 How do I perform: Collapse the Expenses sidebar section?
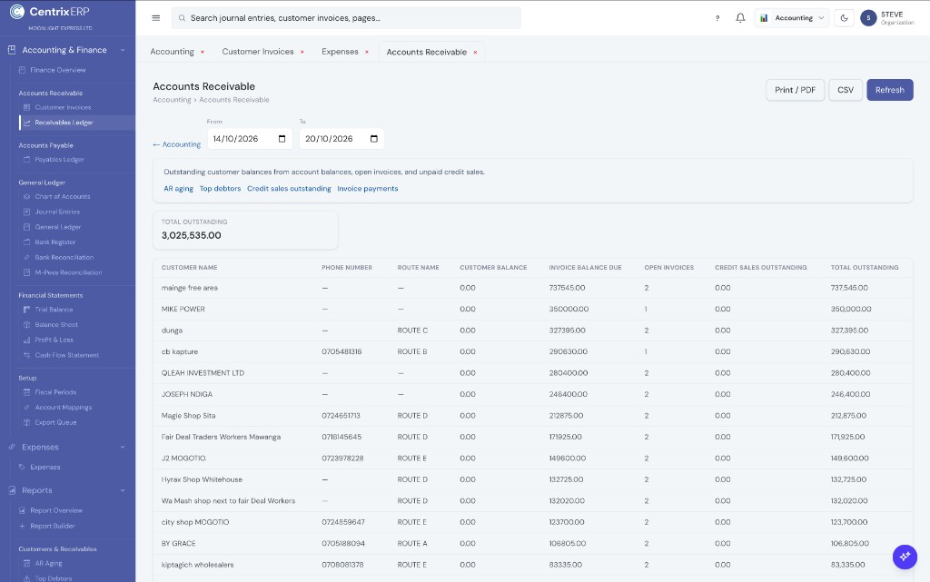tap(123, 447)
